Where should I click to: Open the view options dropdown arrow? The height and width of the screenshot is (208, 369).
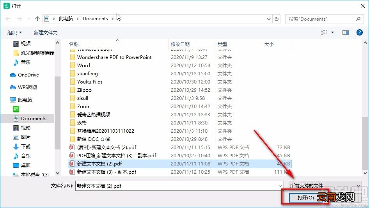tap(332, 32)
